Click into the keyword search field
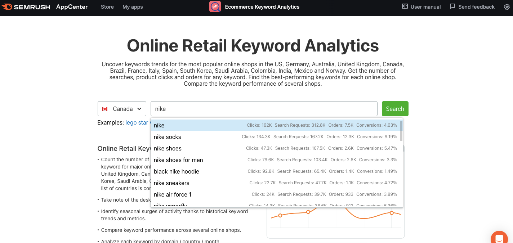 tap(264, 109)
